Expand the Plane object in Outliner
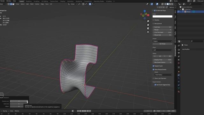The image size is (204, 115). tap(183, 12)
